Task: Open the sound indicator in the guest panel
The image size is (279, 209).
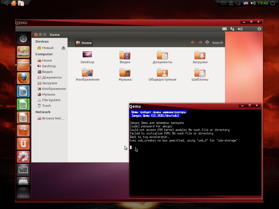Action: [x=240, y=29]
